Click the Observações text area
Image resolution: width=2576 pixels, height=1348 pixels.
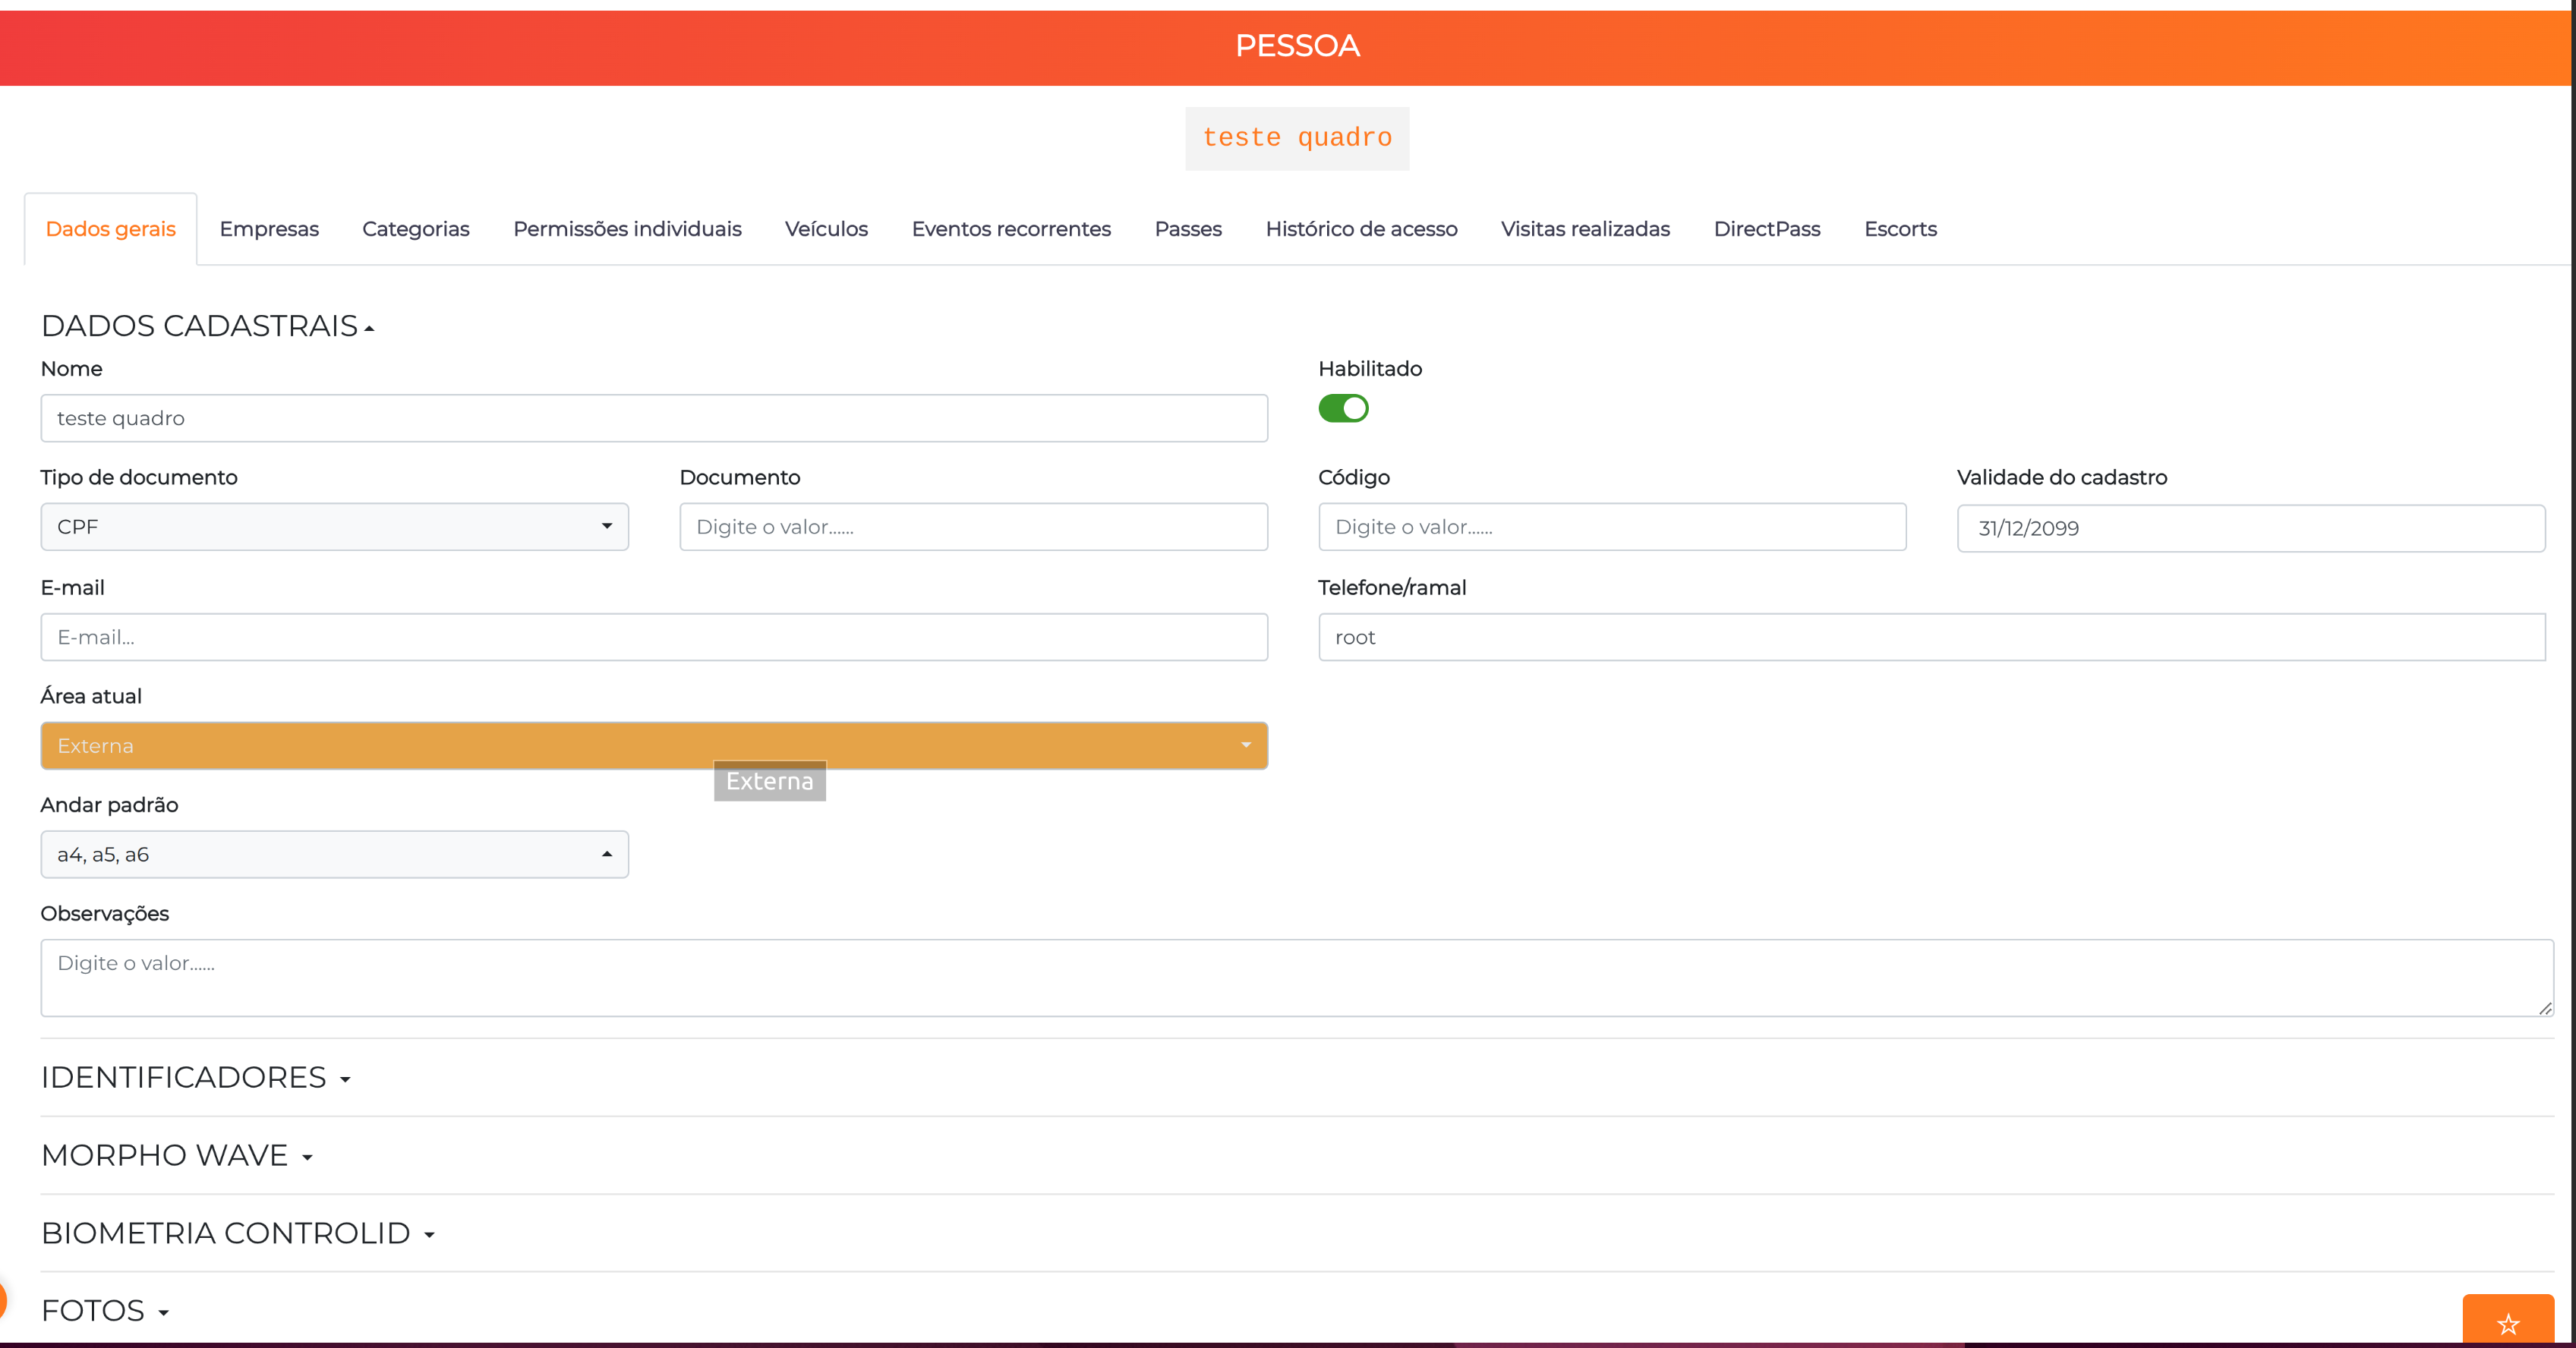pos(1297,978)
